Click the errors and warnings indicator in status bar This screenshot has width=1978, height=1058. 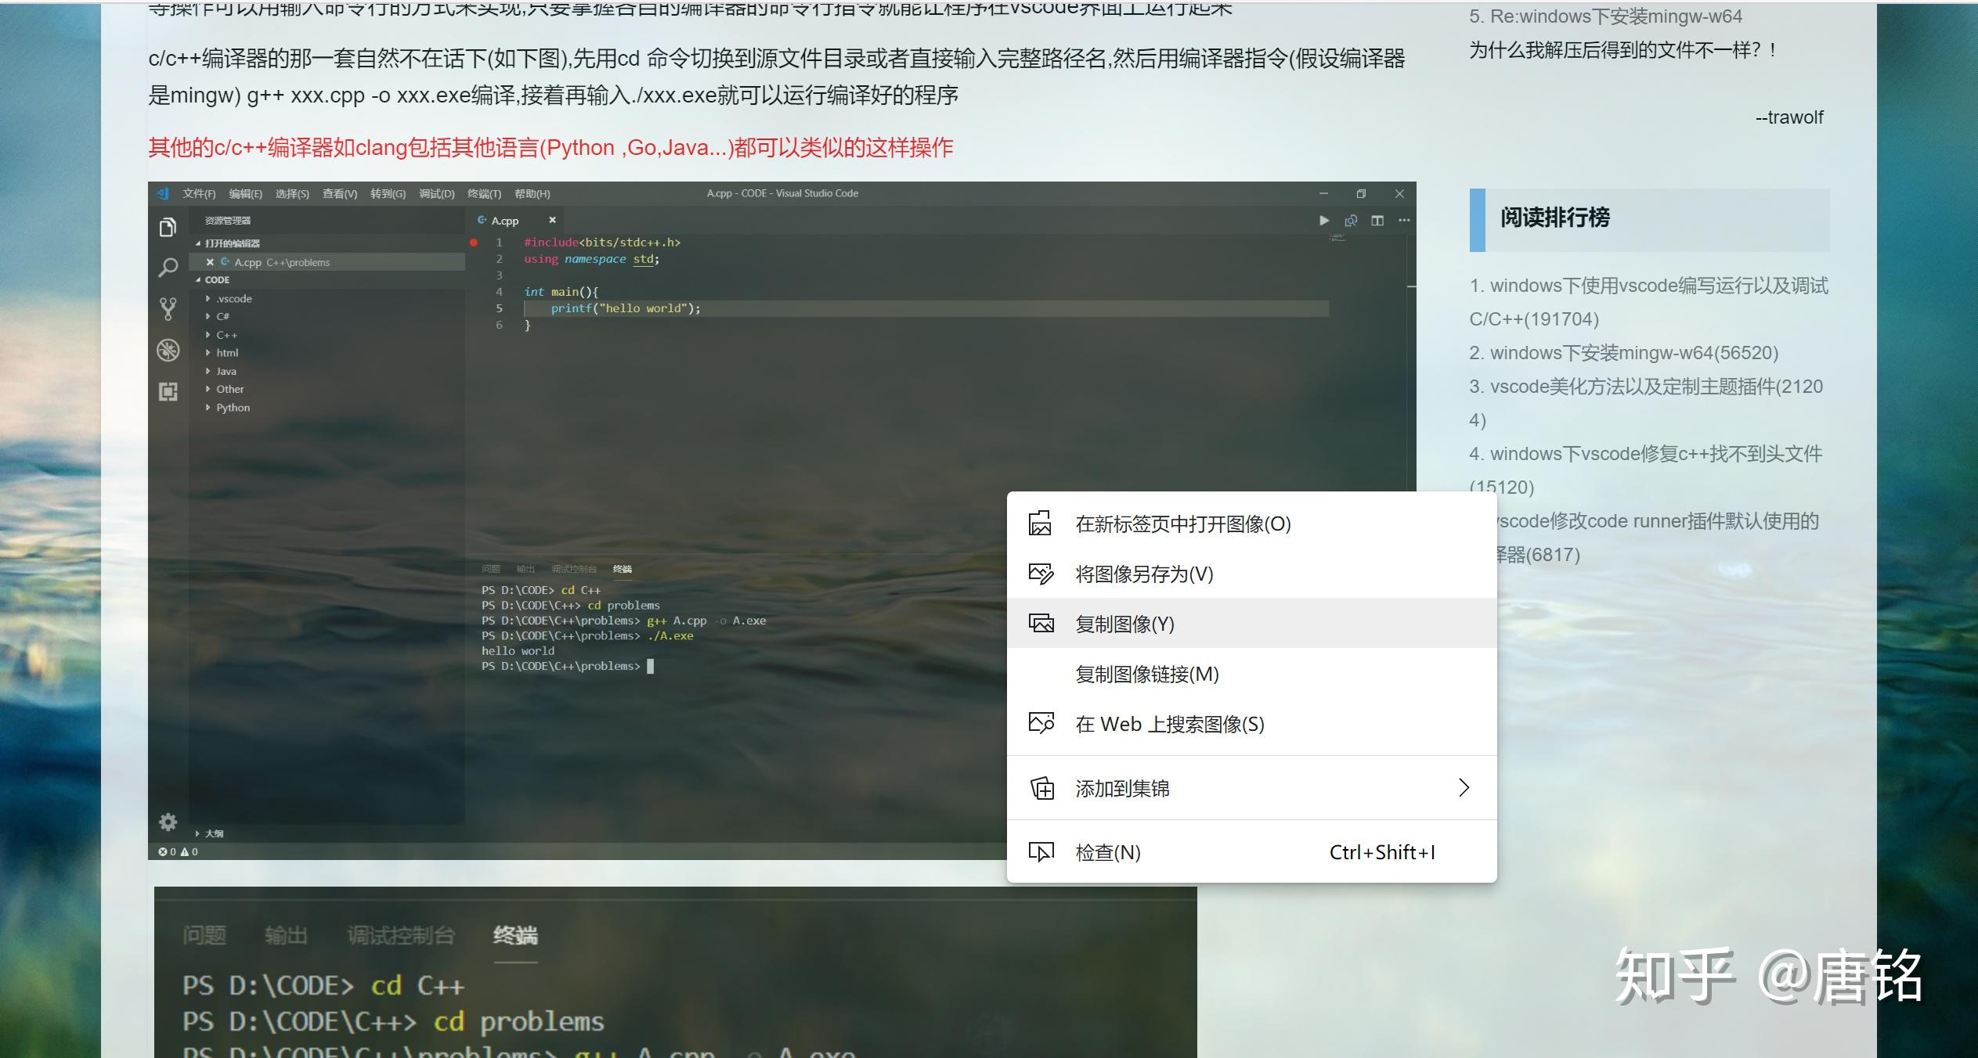(175, 851)
